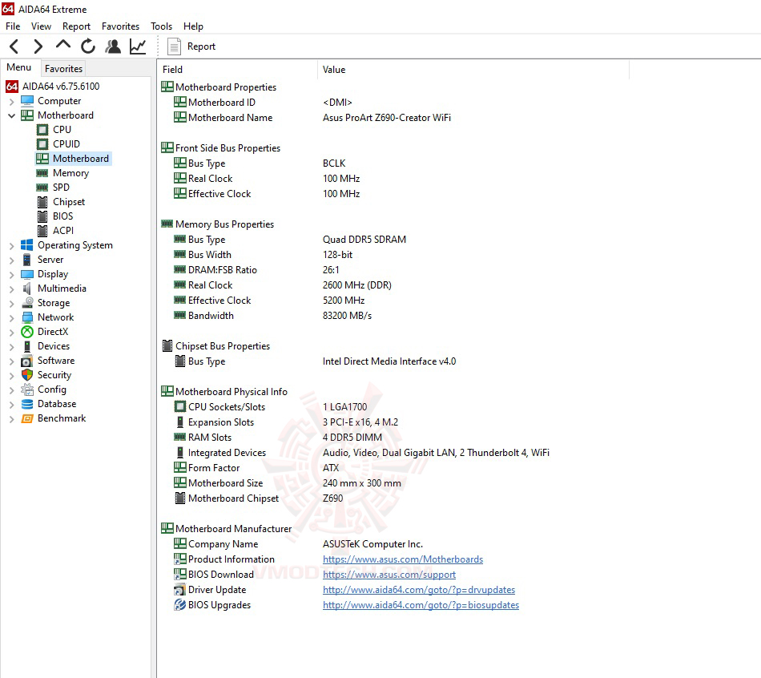Open the graph chart toolbar icon

137,46
